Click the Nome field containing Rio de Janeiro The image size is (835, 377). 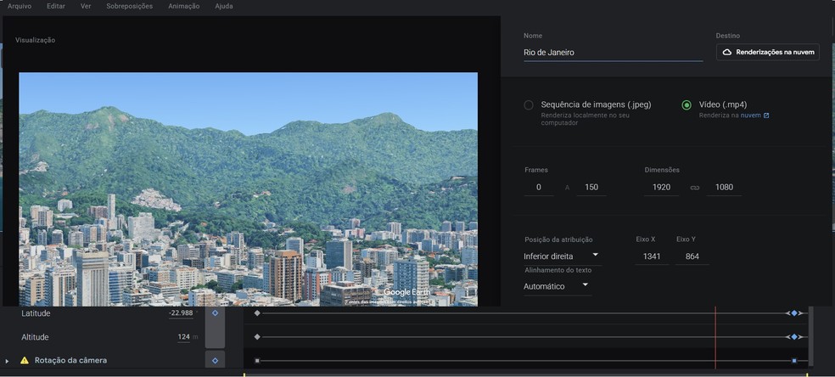tap(613, 52)
